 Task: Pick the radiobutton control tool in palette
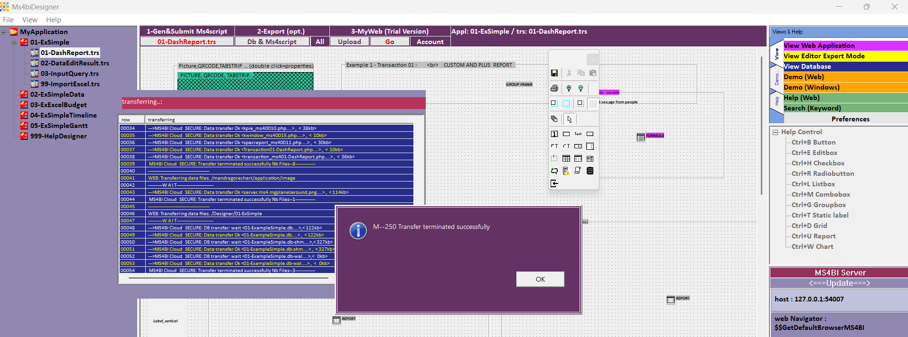(x=566, y=146)
